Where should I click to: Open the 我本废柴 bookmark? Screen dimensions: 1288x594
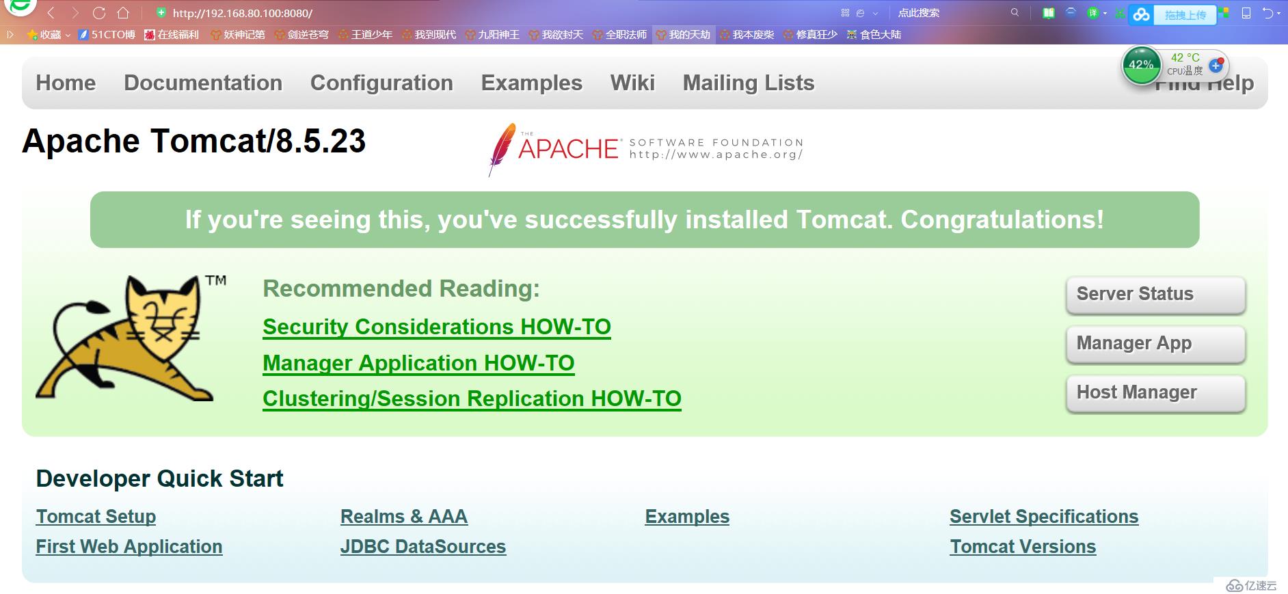[747, 34]
